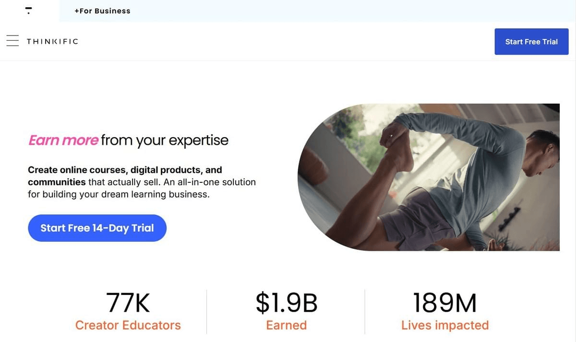This screenshot has width=576, height=342.
Task: Click the $1.9B statistic figure
Action: [287, 303]
